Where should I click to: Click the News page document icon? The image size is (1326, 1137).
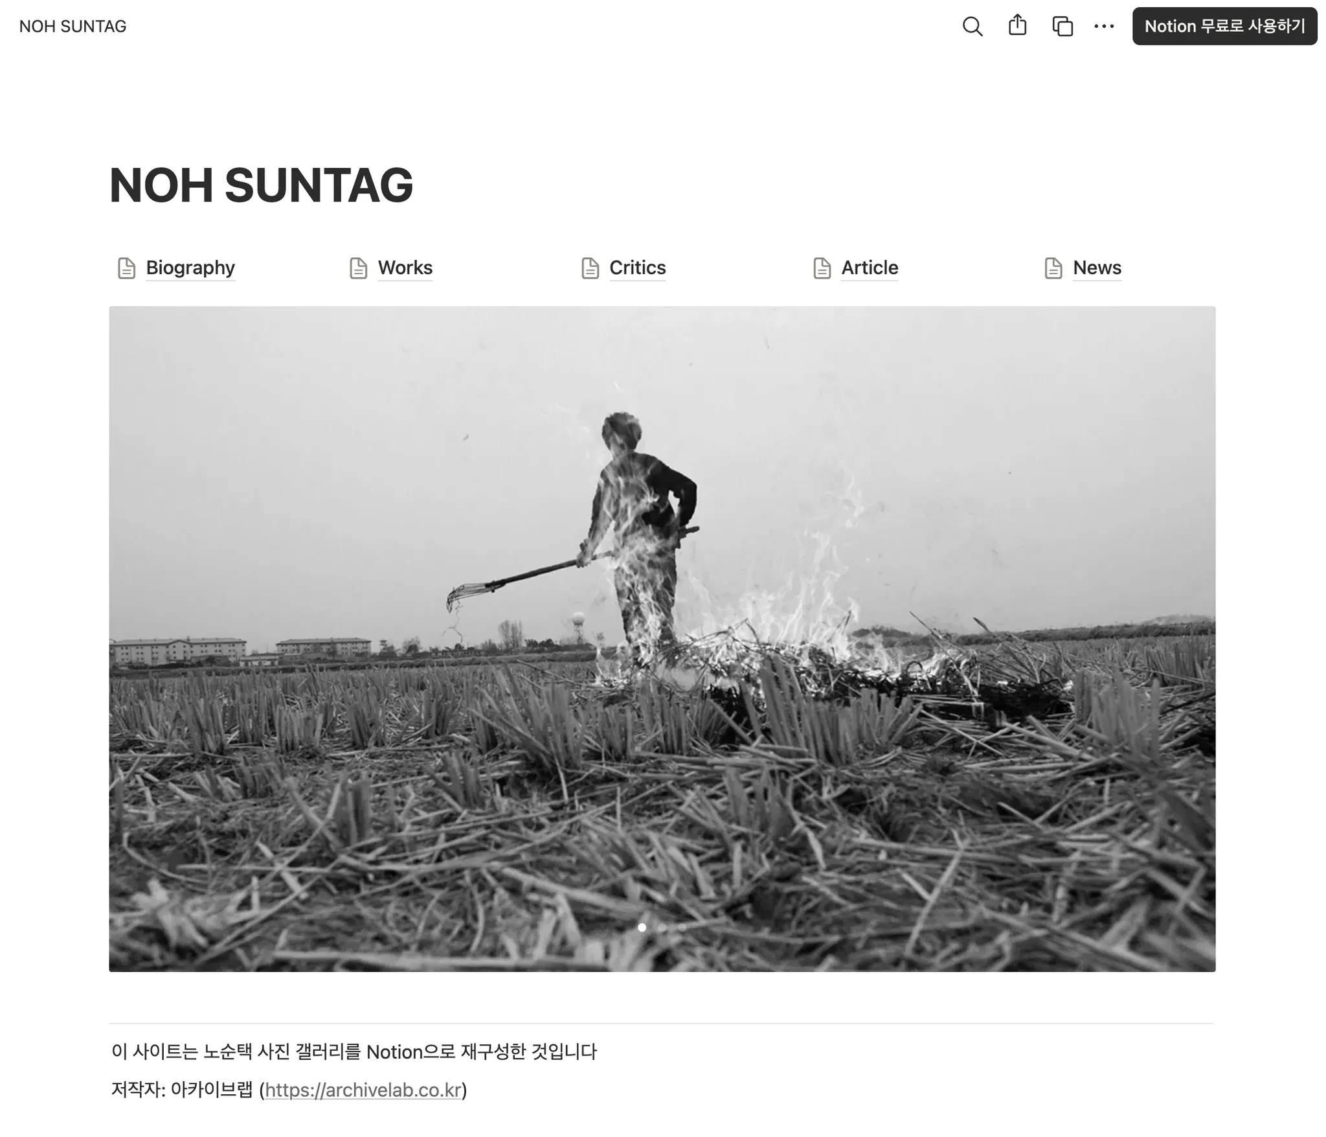click(1053, 268)
